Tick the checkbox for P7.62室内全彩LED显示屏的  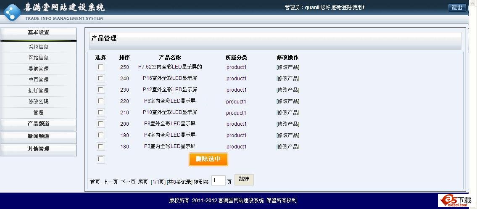(x=101, y=67)
